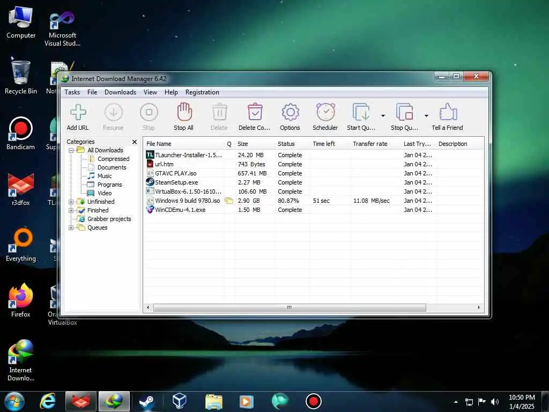Open the Options gear icon
This screenshot has height=412, width=549.
click(x=290, y=113)
